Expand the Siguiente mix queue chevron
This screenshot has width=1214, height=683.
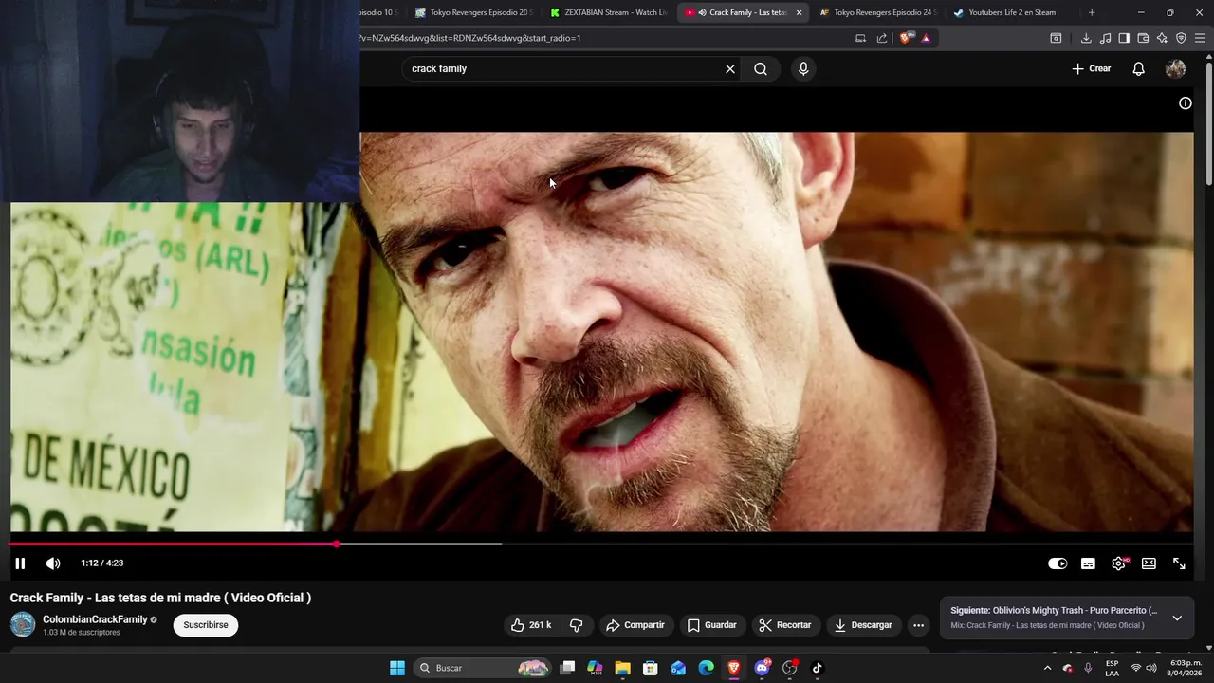[1177, 618]
